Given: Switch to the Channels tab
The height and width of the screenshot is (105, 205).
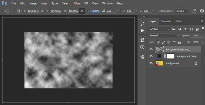Looking at the screenshot, I should pyautogui.click(x=166, y=21).
